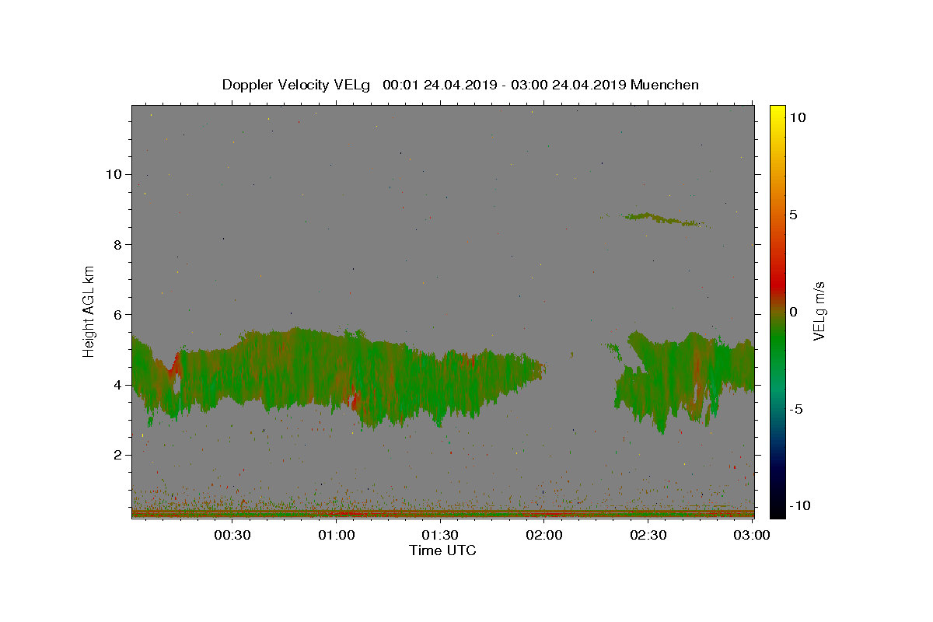The image size is (933, 622).
Task: Click the height tick label 4
Action: (x=117, y=384)
